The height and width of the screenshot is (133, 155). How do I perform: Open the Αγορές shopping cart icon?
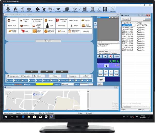pyautogui.click(x=44, y=10)
